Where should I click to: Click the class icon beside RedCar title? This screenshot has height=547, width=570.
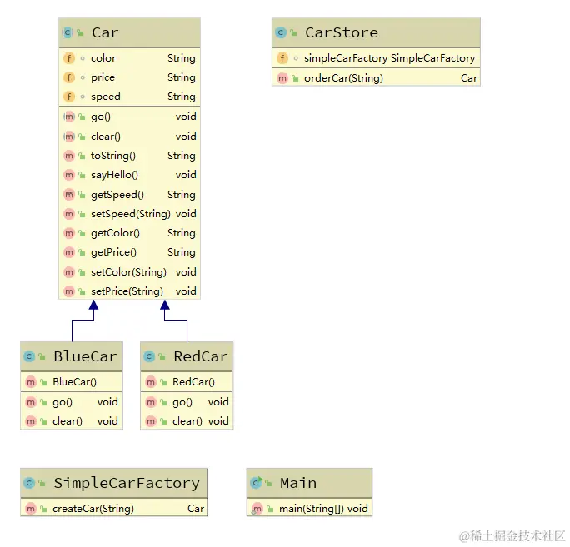[x=149, y=356]
